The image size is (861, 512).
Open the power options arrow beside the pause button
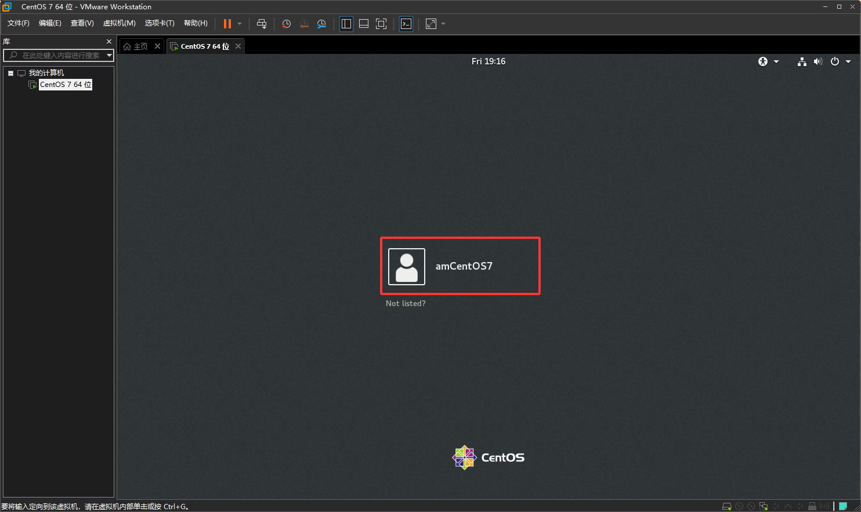click(x=240, y=24)
